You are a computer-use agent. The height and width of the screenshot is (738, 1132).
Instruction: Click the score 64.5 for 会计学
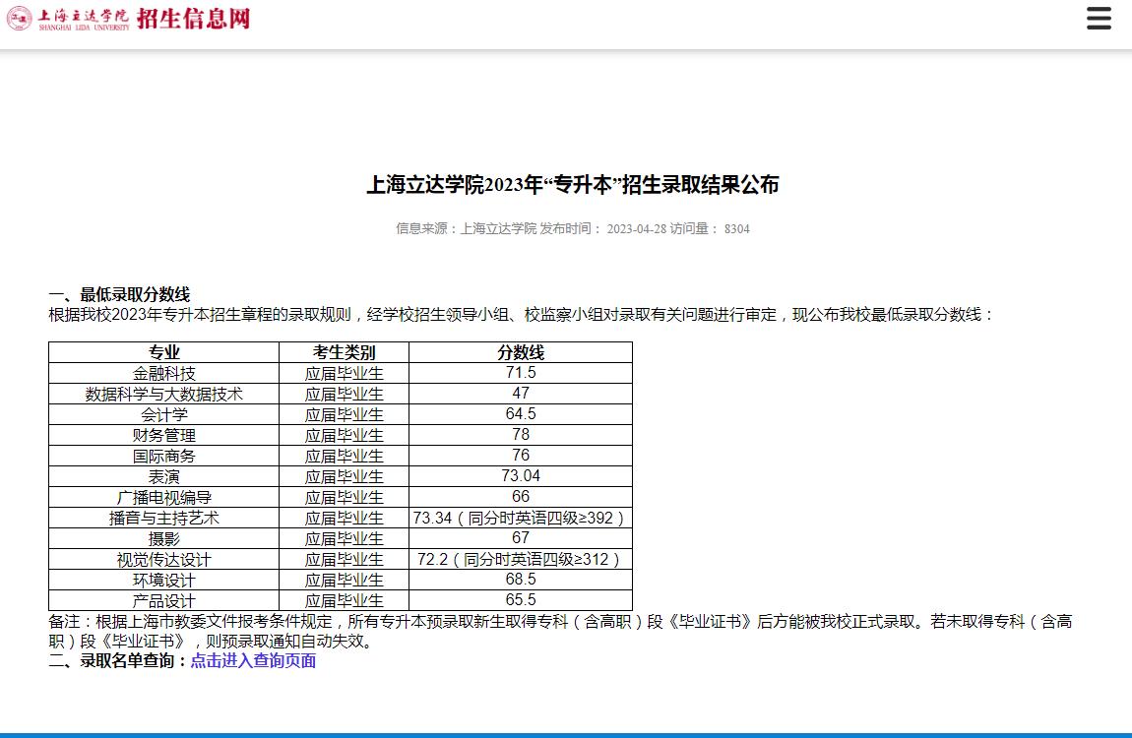click(x=521, y=415)
